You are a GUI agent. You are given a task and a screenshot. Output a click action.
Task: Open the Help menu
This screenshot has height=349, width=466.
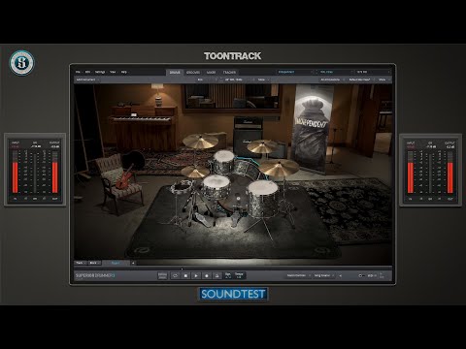click(124, 72)
